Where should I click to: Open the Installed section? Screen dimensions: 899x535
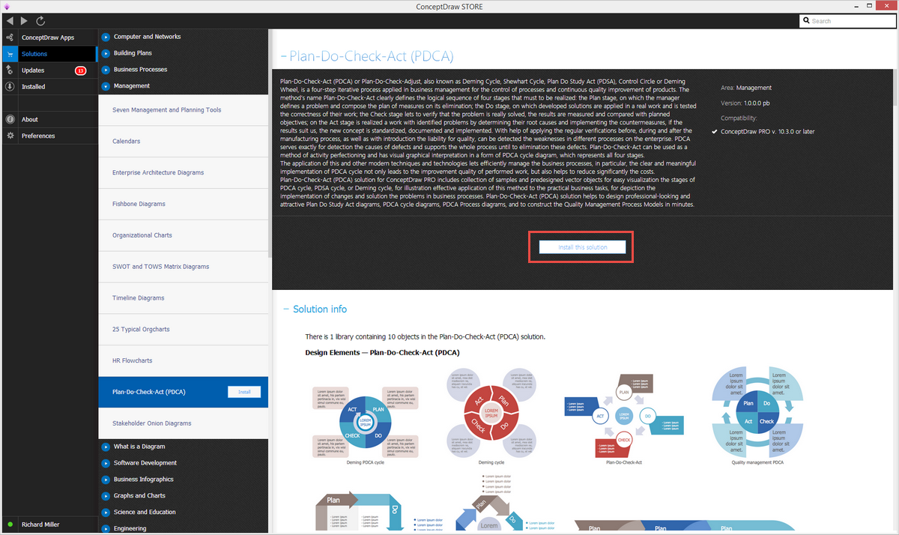coord(34,87)
